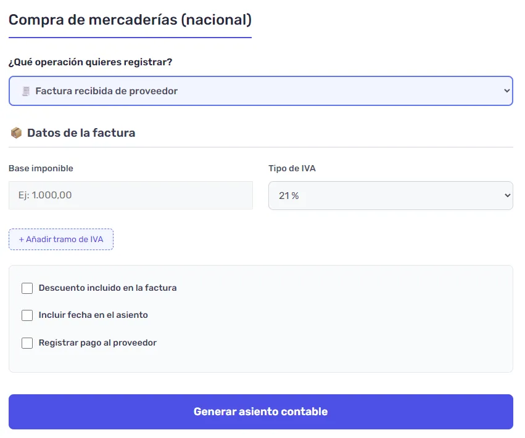
Task: Click the package icon beside "Datos de la factura"
Action: [15, 132]
